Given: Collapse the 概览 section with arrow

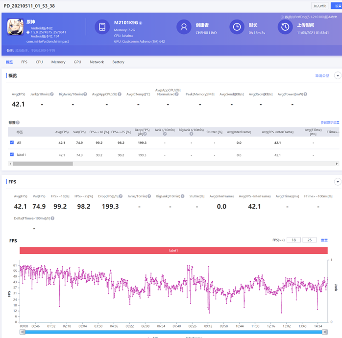Looking at the screenshot, I should [x=337, y=76].
